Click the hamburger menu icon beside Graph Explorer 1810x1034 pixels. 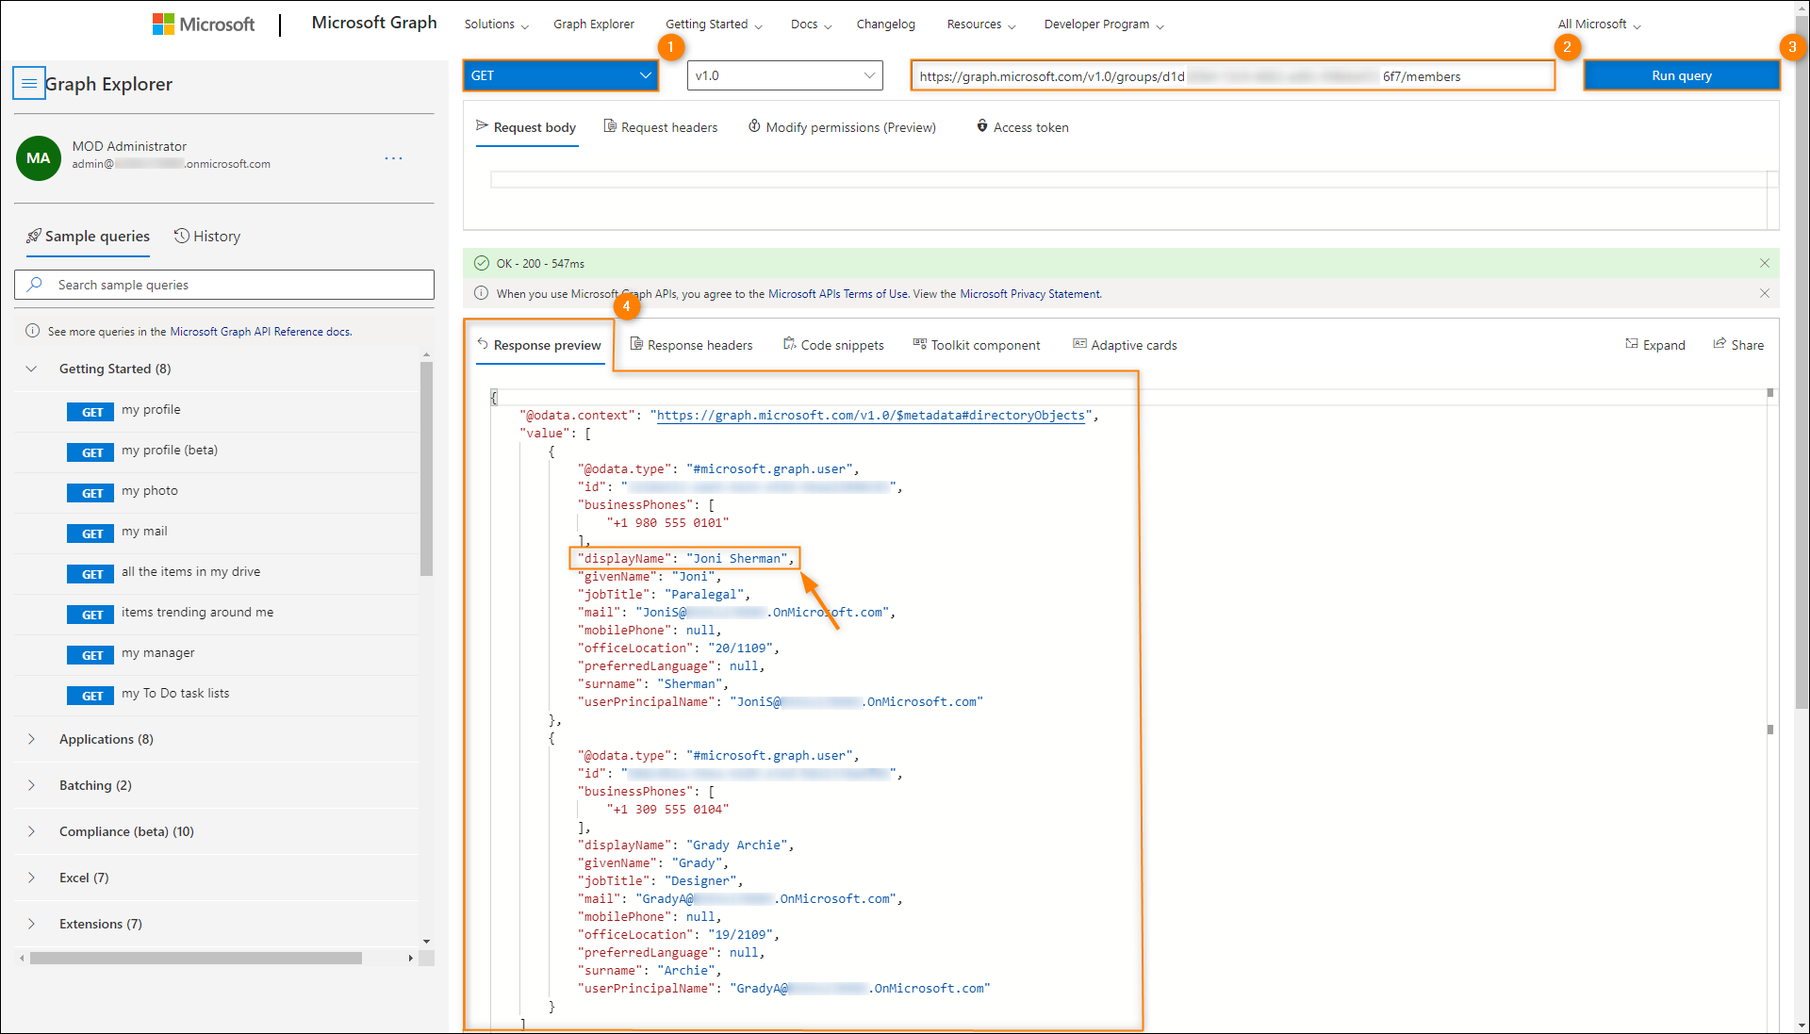click(x=29, y=84)
